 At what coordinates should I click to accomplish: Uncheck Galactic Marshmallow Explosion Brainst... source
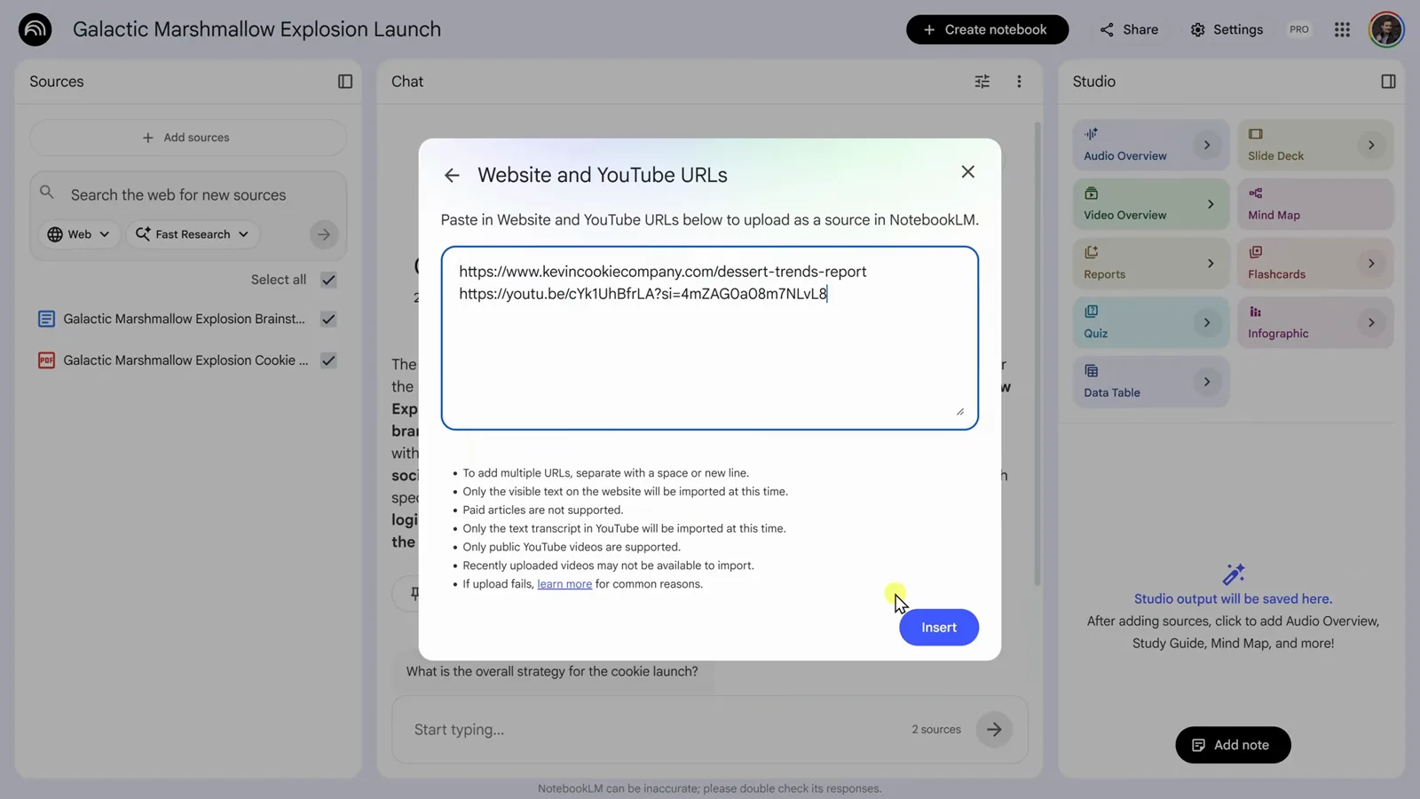coord(328,319)
